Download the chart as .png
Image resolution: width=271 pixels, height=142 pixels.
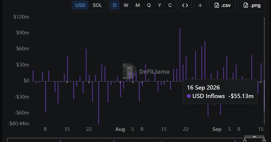(x=252, y=5)
